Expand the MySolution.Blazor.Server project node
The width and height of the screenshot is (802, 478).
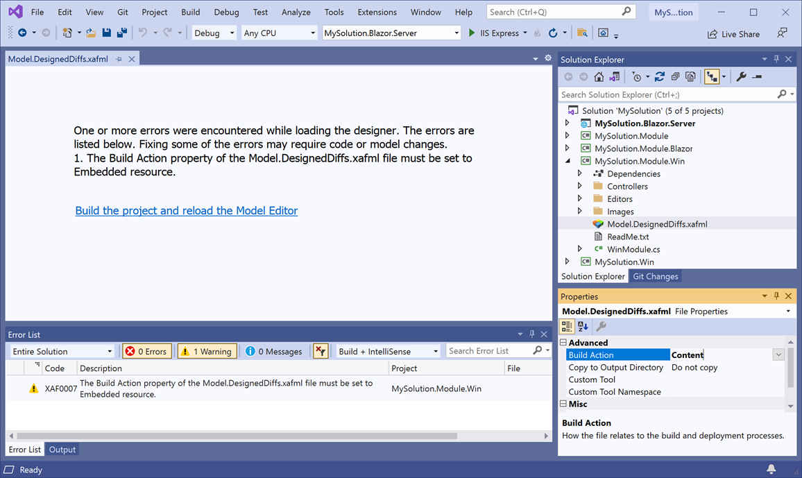567,123
